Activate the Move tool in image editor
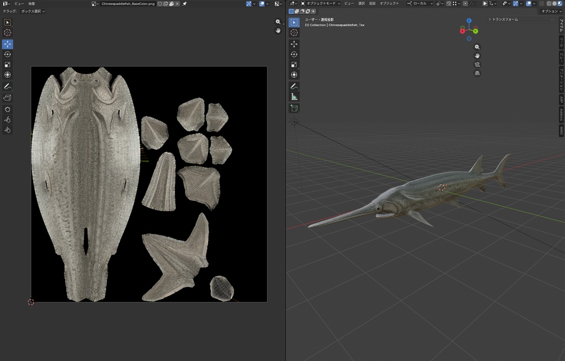 (x=7, y=44)
